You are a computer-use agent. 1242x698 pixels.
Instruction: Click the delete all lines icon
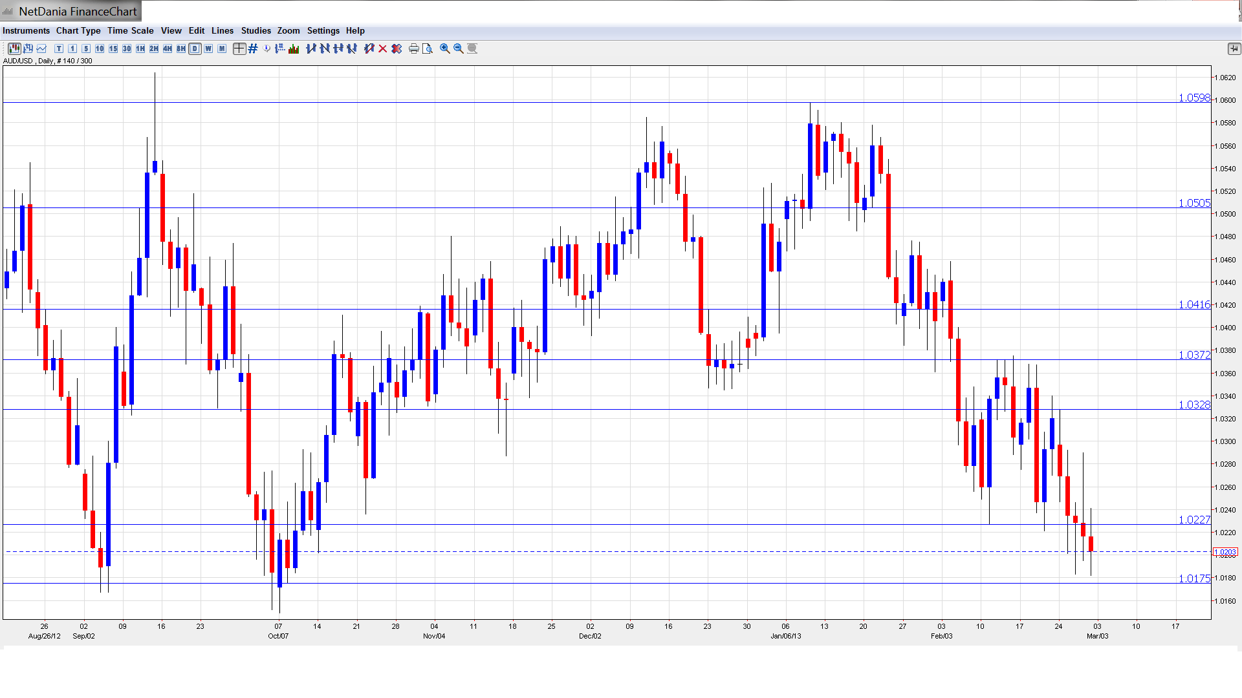click(x=397, y=48)
